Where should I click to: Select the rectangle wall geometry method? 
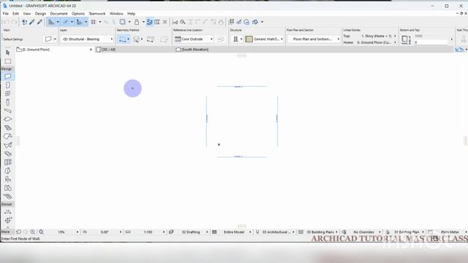(151, 39)
